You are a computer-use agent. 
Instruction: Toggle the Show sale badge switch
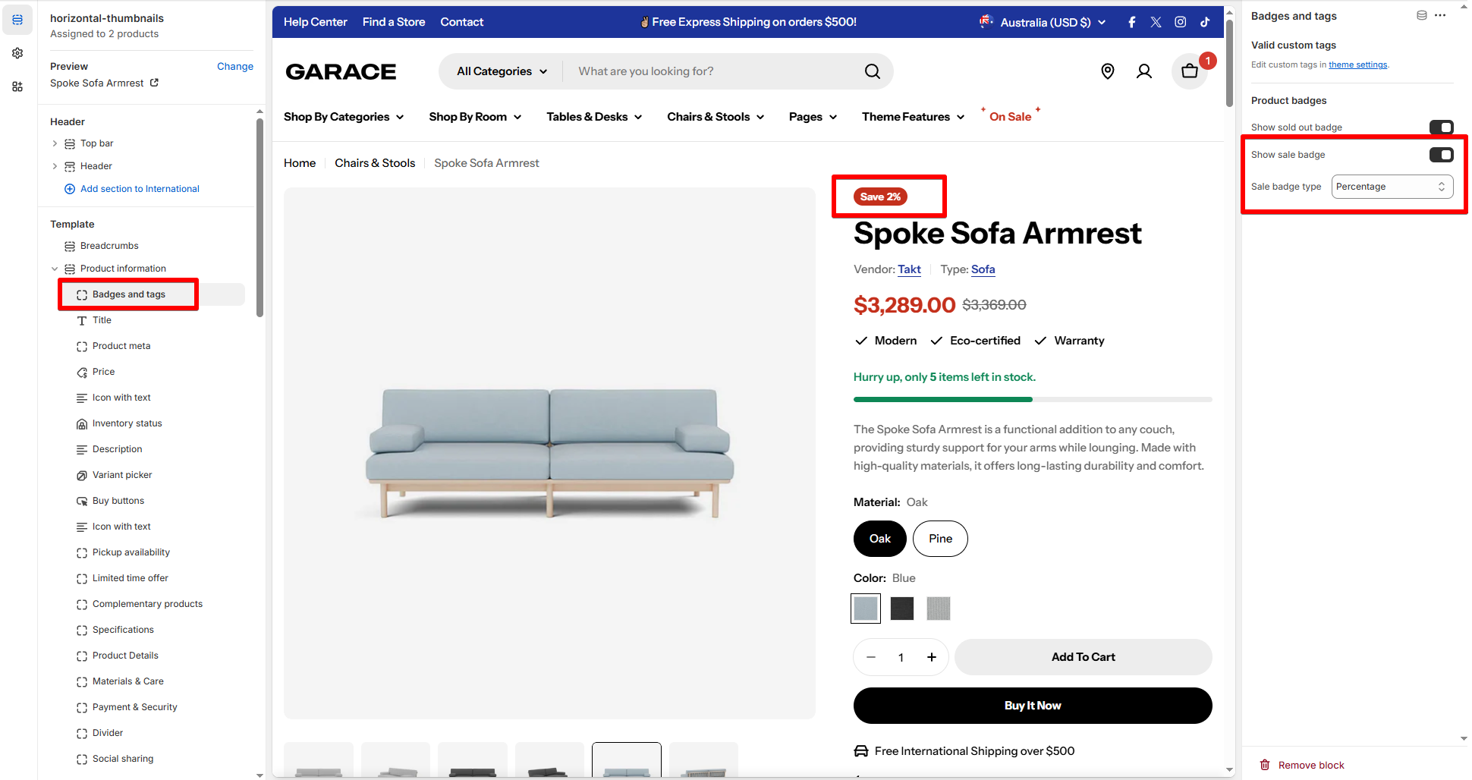click(1442, 155)
